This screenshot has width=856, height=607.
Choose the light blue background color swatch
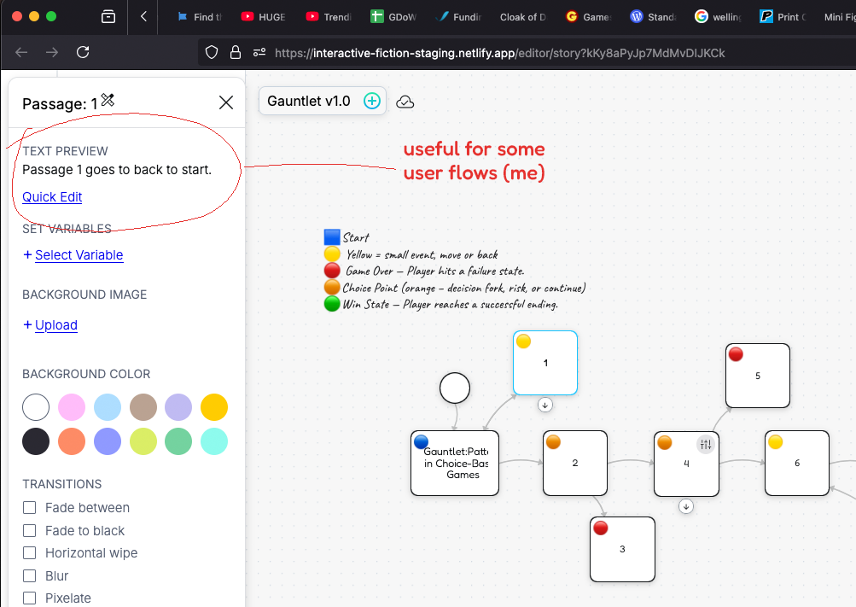coord(108,407)
